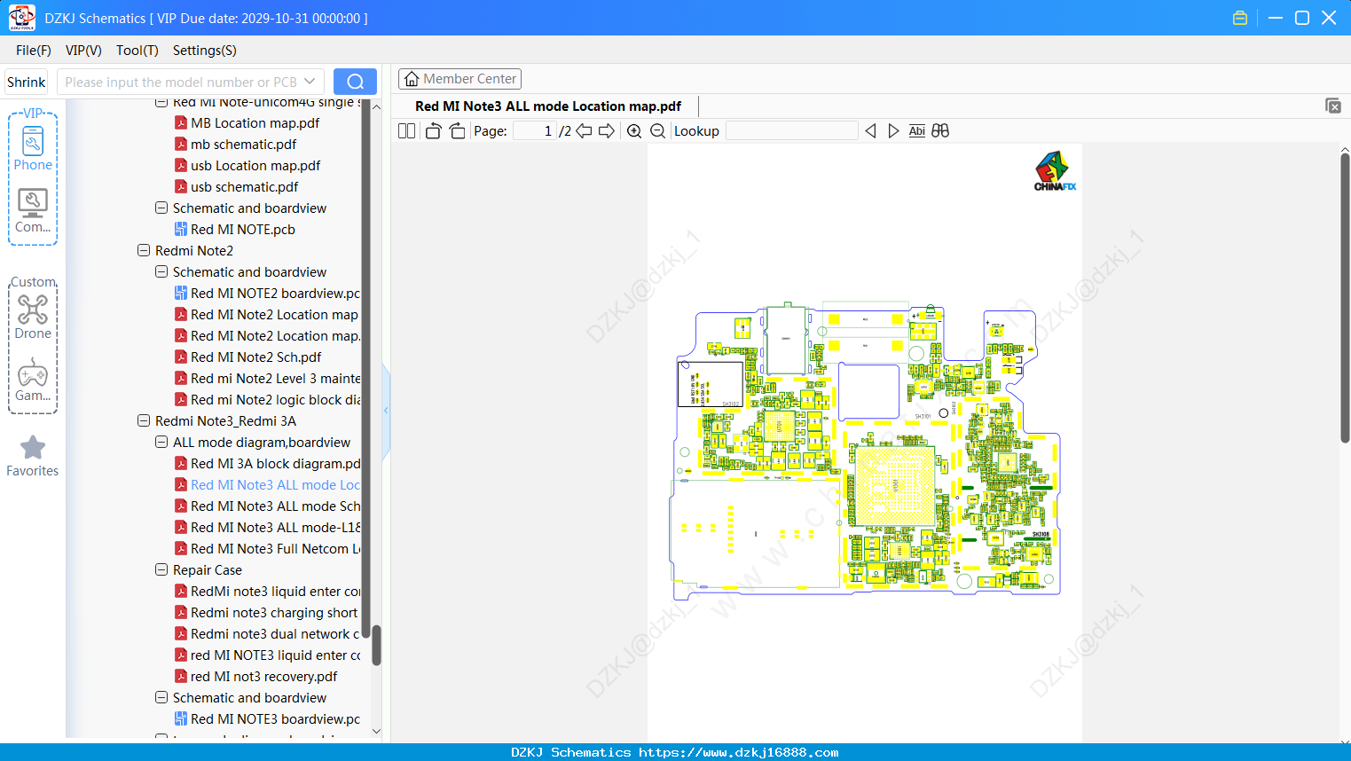Open Red MI Note3 ALL mode Sch file
The height and width of the screenshot is (761, 1351).
point(267,506)
